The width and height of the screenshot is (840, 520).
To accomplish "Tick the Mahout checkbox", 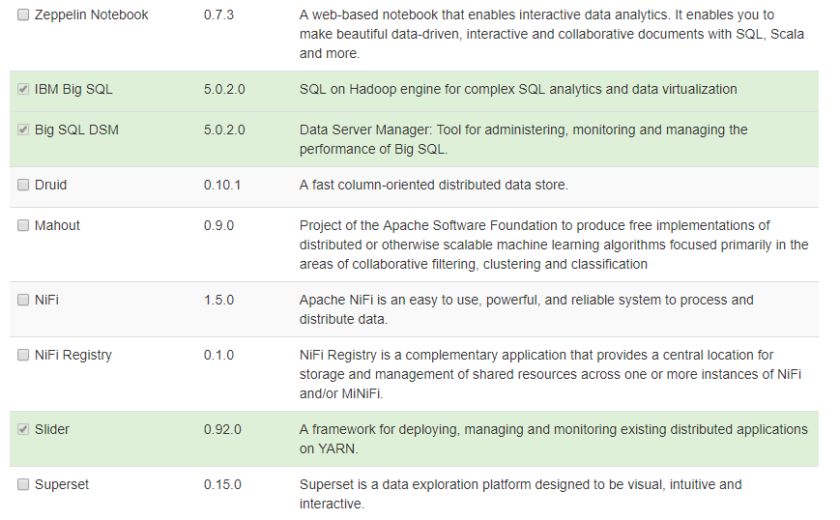I will (23, 225).
